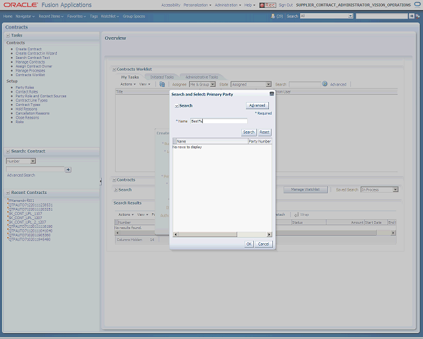Click the Home link in navigation bar
This screenshot has height=339, width=423.
pos(8,16)
